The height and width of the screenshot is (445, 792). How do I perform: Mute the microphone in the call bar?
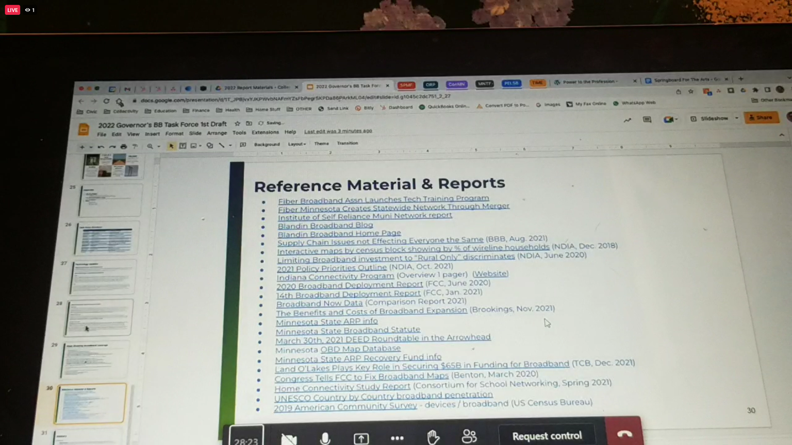coord(325,438)
